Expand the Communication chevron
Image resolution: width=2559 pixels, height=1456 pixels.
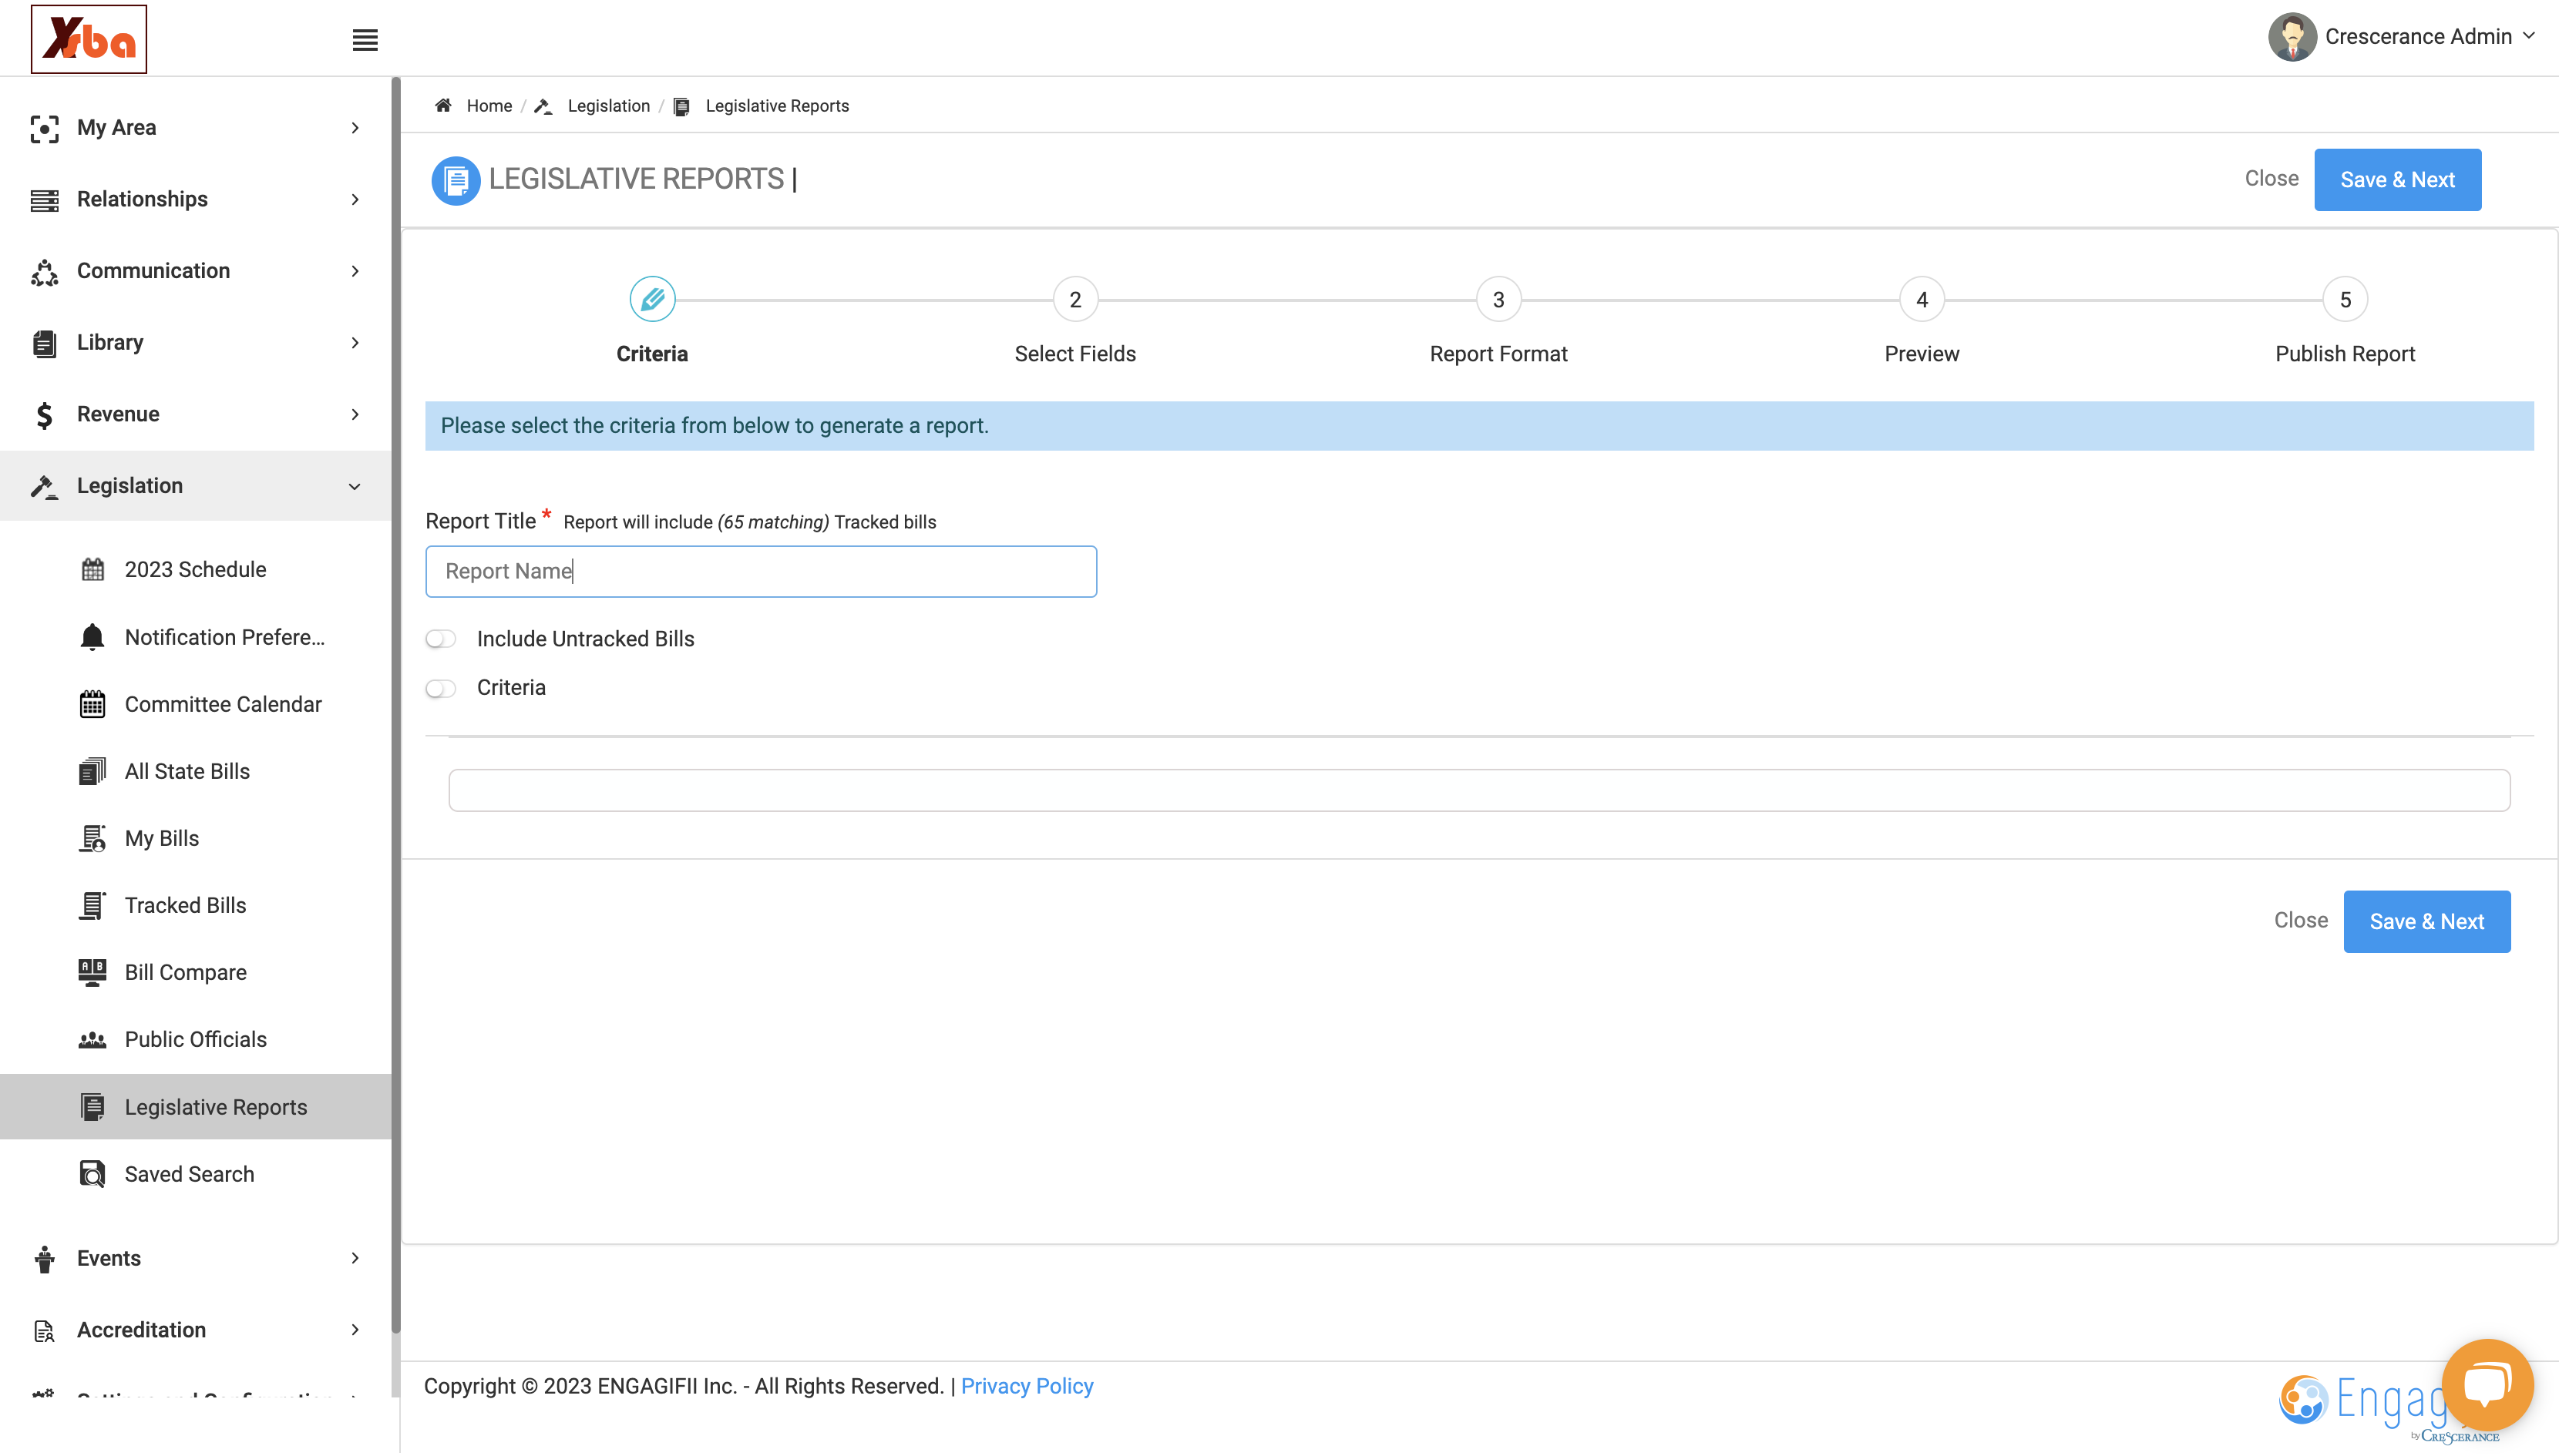pos(355,272)
